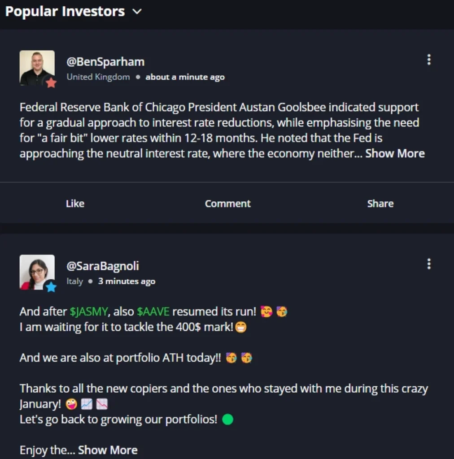The height and width of the screenshot is (459, 454).
Task: Click the blue star badge on SaraBagnoli's avatar
Action: [x=51, y=287]
